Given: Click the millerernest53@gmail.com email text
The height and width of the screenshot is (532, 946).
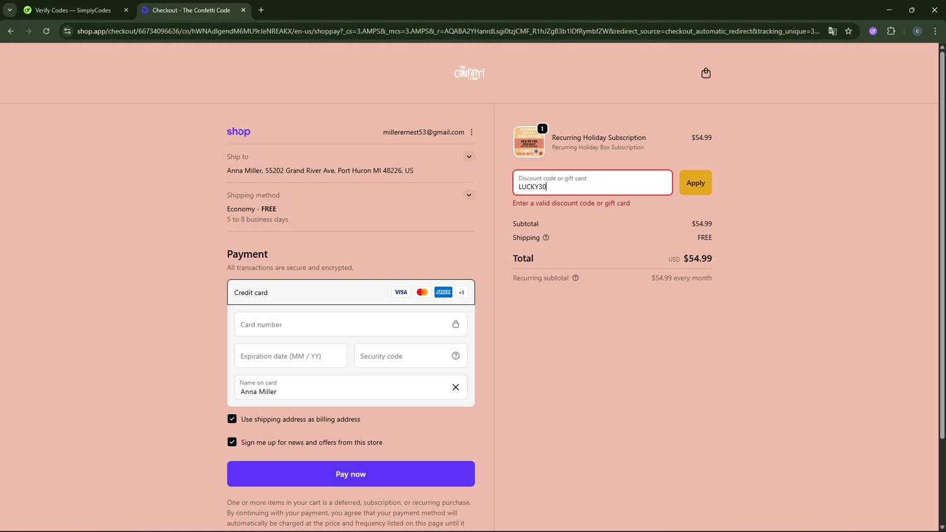Looking at the screenshot, I should (423, 132).
